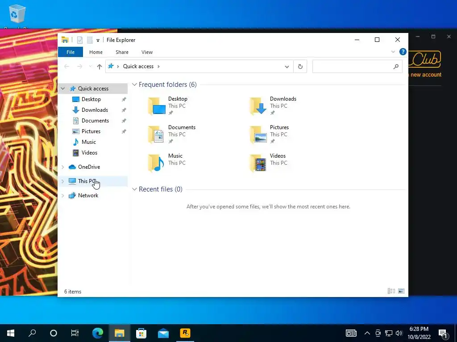Go up one level with Up arrow
The height and width of the screenshot is (342, 457).
click(x=100, y=67)
